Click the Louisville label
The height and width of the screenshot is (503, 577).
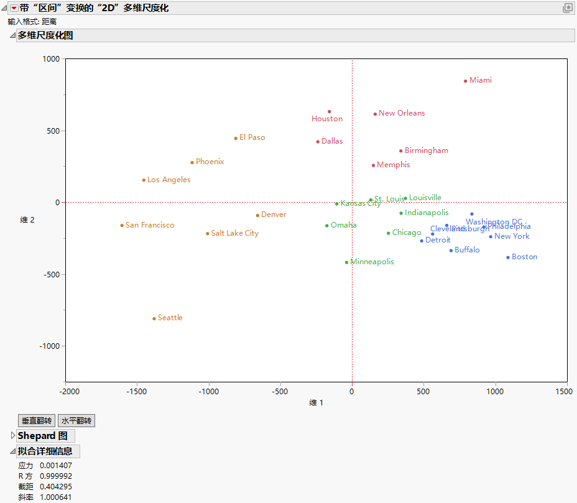[x=425, y=198]
